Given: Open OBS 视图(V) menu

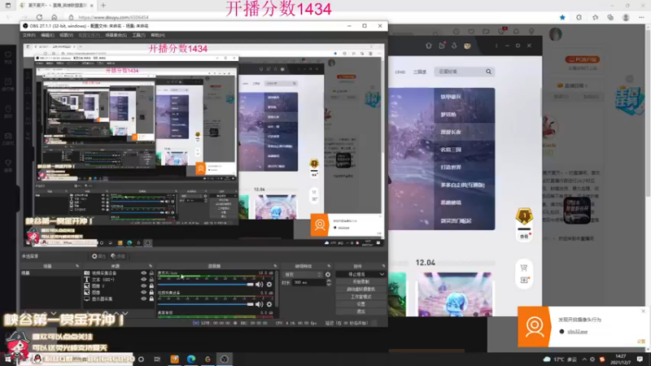Looking at the screenshot, I should click(x=67, y=35).
